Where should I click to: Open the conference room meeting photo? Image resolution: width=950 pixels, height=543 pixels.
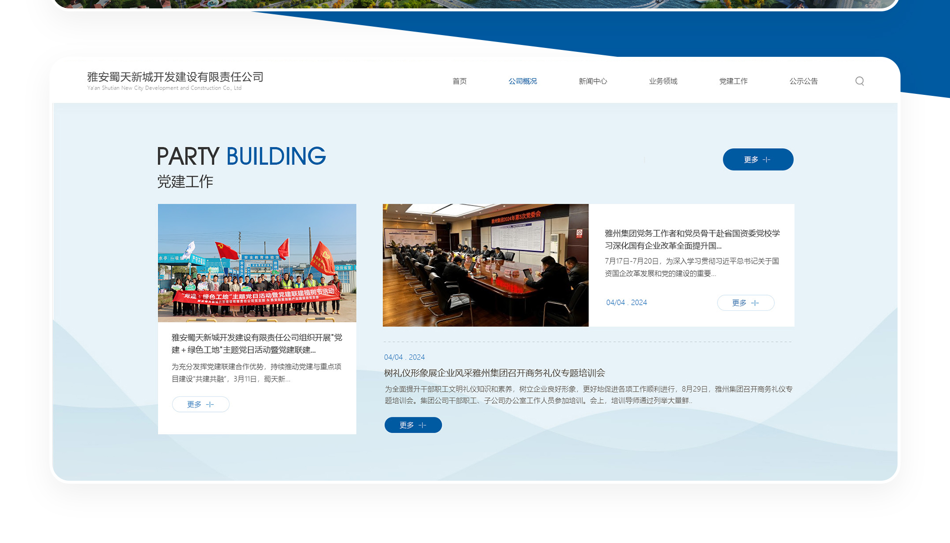[x=485, y=265]
